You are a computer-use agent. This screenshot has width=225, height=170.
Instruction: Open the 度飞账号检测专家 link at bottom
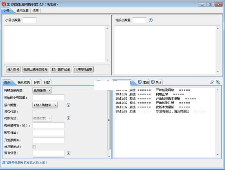(x=25, y=163)
